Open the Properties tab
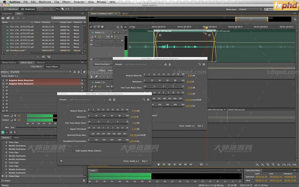Screen dimensions: 299x187 [x=7, y=13]
